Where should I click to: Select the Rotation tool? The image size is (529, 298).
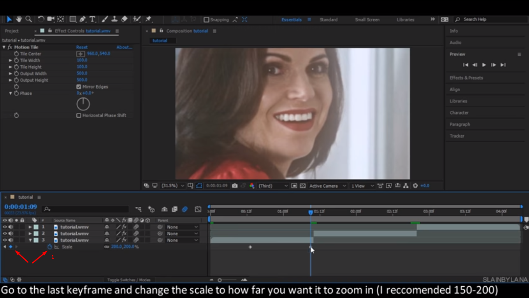[41, 19]
